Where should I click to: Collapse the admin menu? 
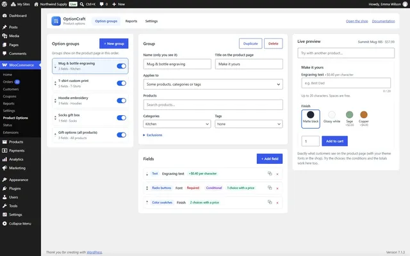click(x=20, y=223)
